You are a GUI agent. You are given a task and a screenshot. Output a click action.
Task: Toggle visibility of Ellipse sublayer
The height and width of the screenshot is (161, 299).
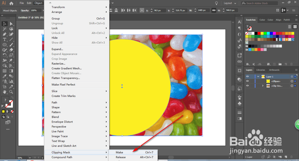click(x=247, y=81)
